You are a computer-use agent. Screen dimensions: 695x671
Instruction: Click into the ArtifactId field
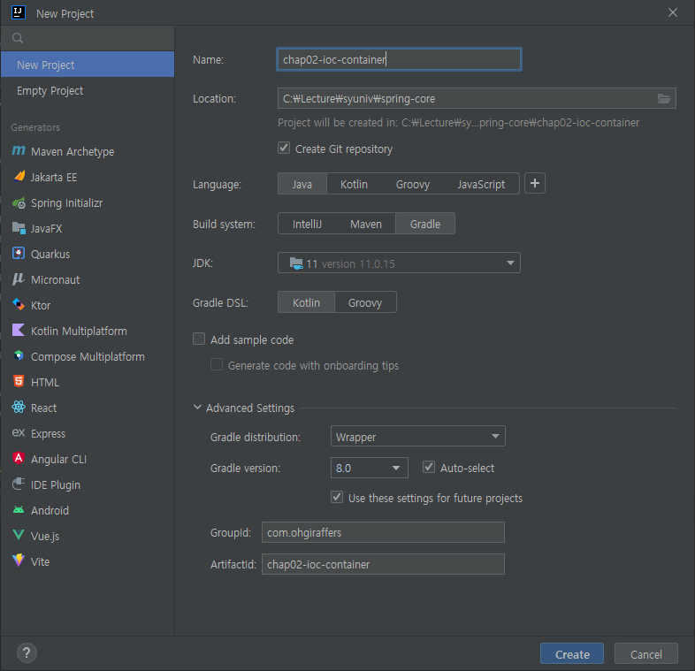(x=383, y=564)
